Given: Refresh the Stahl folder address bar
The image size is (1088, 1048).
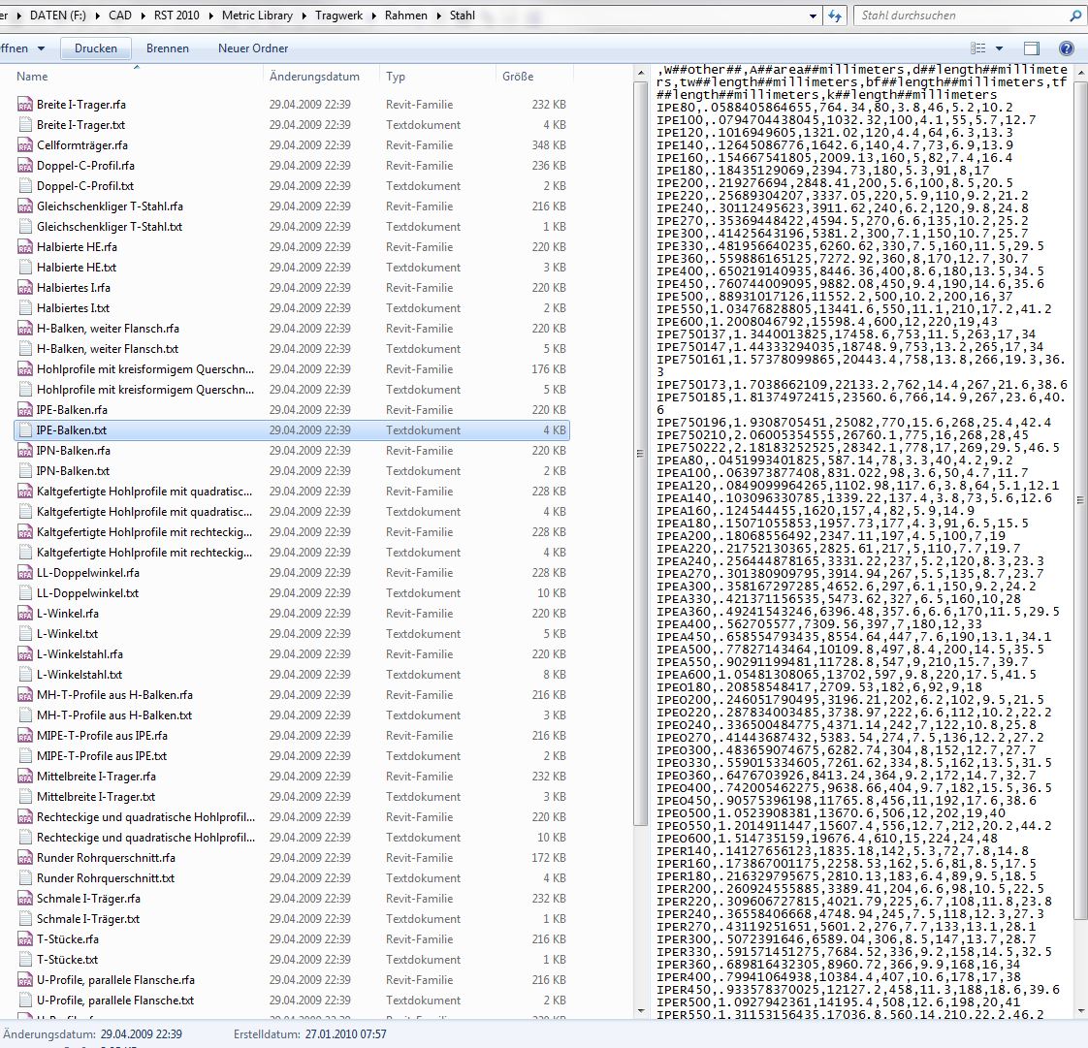Looking at the screenshot, I should pos(835,16).
